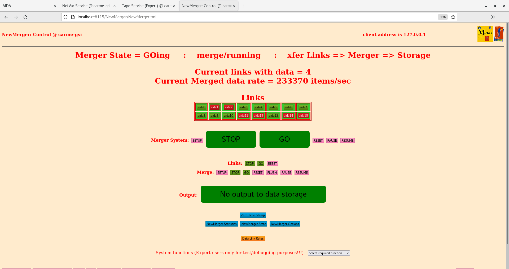
Task: Click the browser back arrow
Action: [x=6, y=17]
